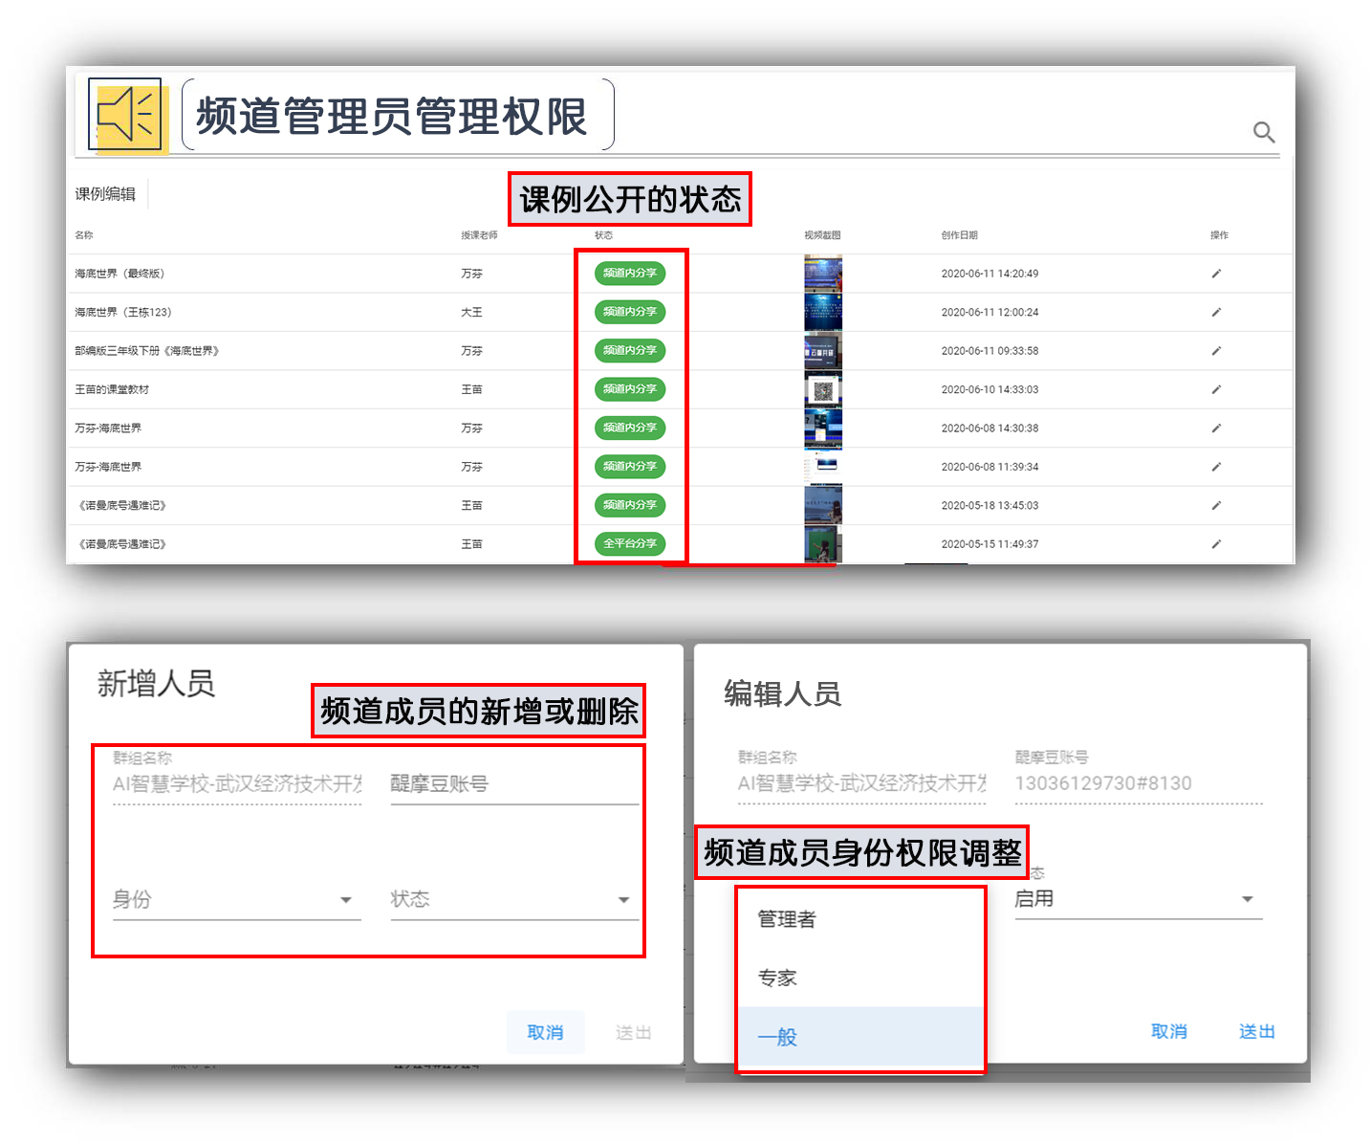Toggle the 全平台分享 status badge
The height and width of the screenshot is (1143, 1370).
629,544
